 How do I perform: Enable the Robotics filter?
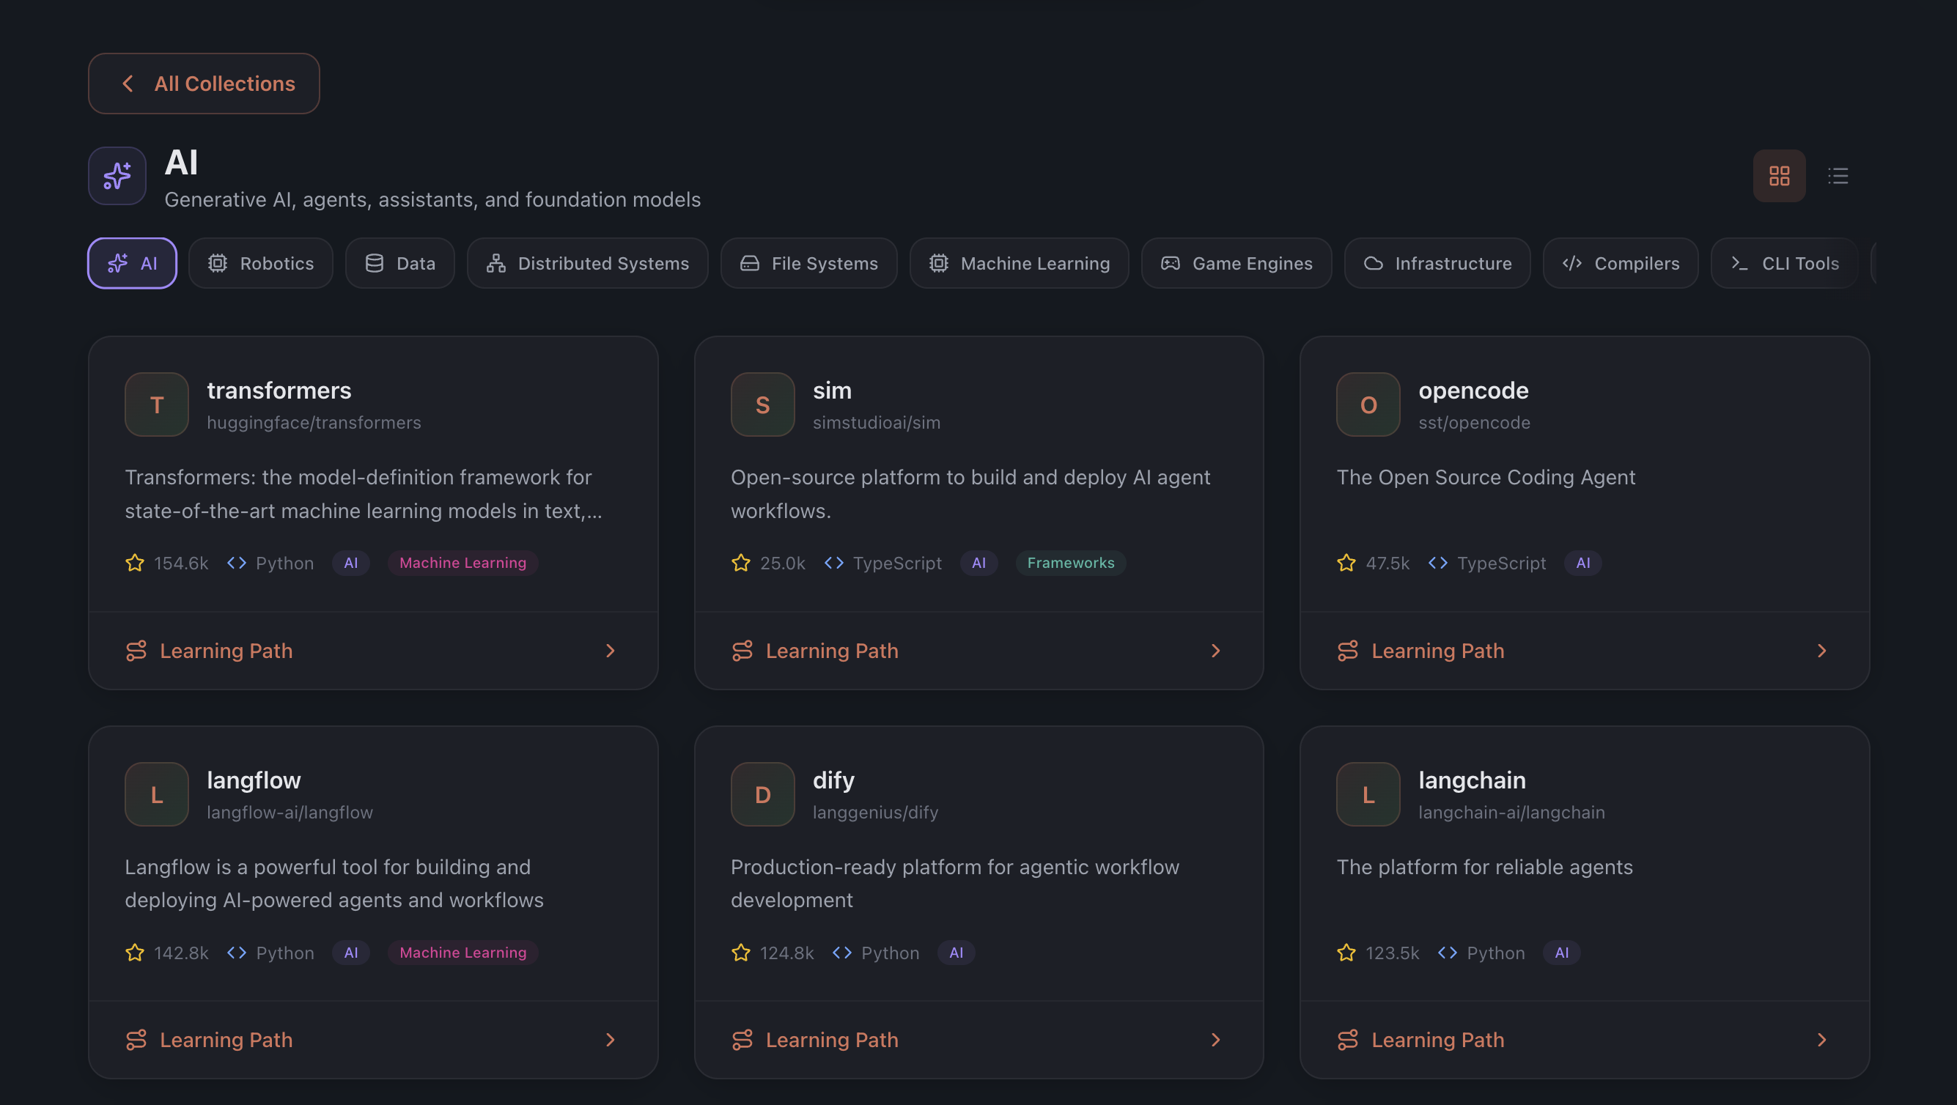[x=261, y=263]
